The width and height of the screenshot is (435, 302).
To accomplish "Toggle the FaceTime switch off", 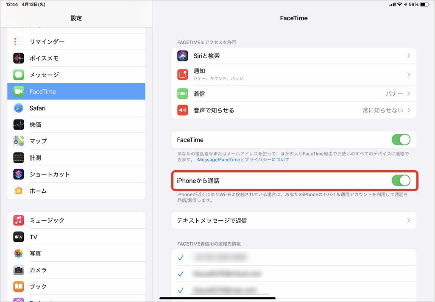I will [401, 140].
